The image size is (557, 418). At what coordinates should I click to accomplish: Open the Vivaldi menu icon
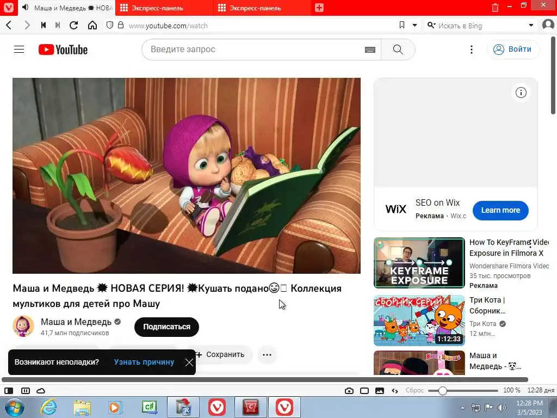[9, 8]
